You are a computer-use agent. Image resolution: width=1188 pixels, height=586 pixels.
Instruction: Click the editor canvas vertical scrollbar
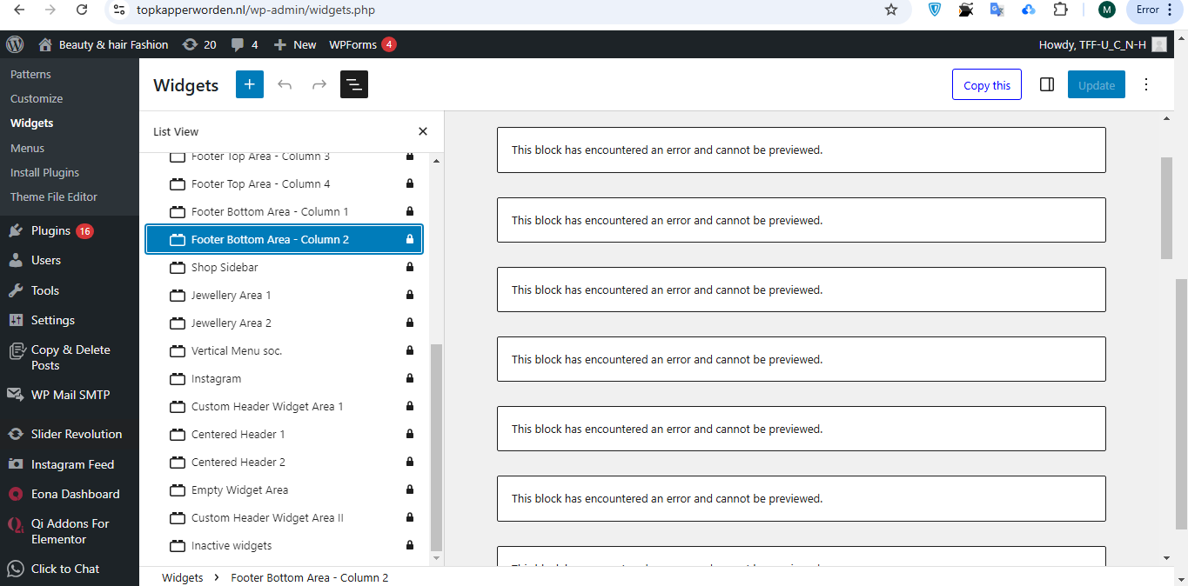point(1167,208)
